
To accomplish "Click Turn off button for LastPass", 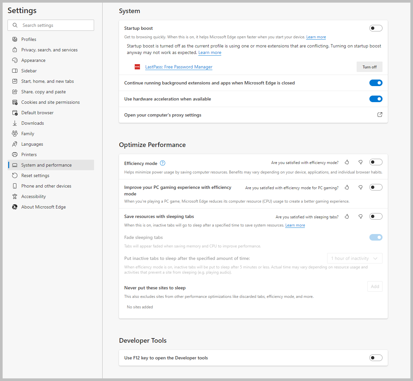I will click(369, 67).
